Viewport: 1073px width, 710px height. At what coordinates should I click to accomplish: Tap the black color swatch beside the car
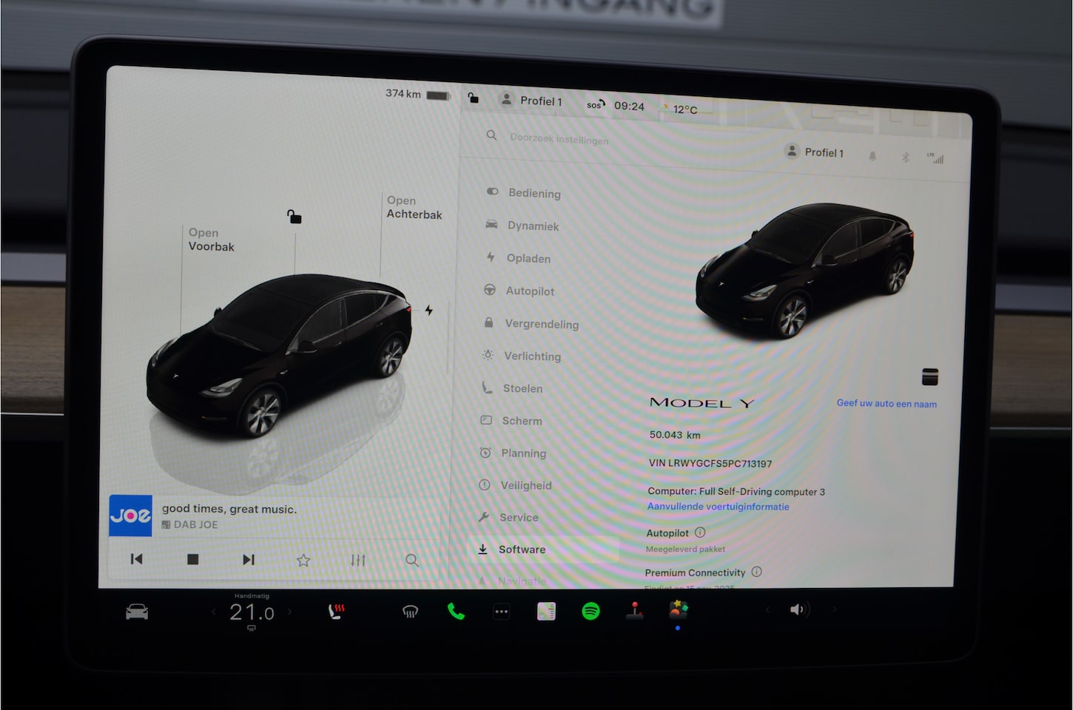(929, 376)
